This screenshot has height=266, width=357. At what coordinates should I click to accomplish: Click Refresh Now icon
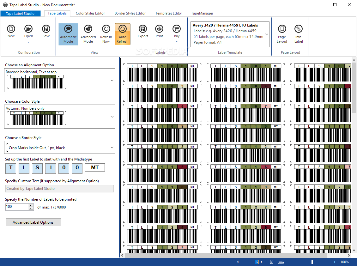click(106, 29)
